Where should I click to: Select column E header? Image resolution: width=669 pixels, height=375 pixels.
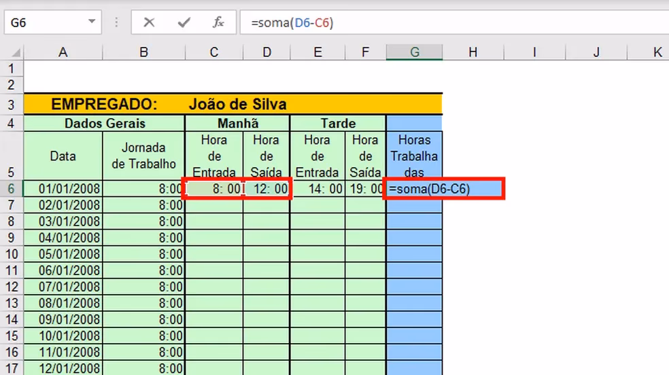[x=318, y=52]
